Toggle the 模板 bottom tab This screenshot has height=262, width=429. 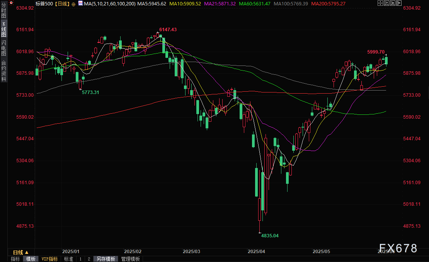click(x=31, y=259)
